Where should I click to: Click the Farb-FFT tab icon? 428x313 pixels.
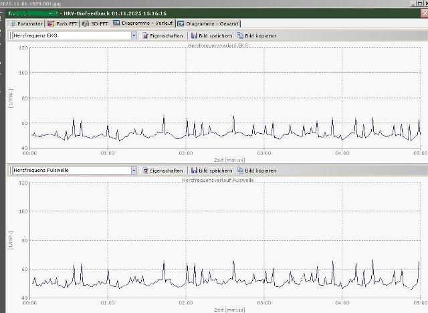pos(51,23)
